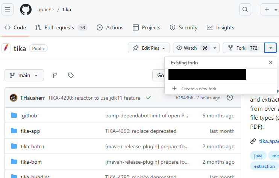
Task: Click the apache owner link
Action: (x=46, y=9)
